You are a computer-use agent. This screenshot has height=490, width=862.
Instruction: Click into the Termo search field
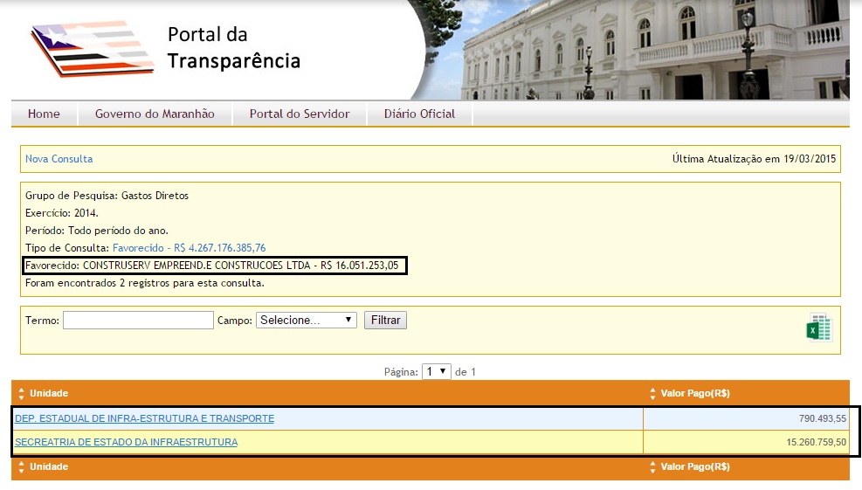pyautogui.click(x=138, y=321)
